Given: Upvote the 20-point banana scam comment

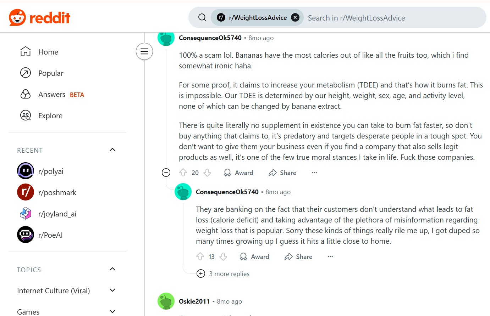Looking at the screenshot, I should click(x=183, y=173).
